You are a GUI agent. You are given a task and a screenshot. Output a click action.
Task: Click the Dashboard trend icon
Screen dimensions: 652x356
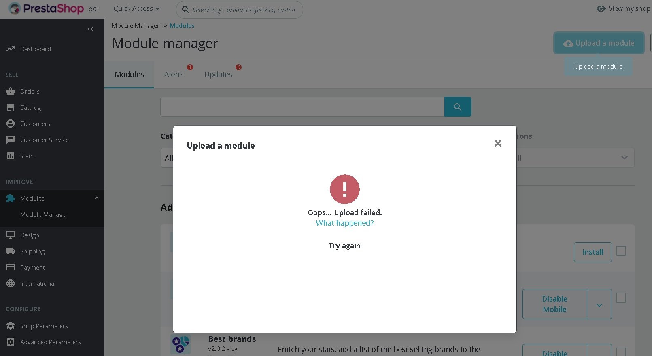point(11,49)
